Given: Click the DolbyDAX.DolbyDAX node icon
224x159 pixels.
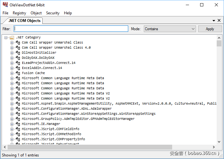Looking at the screenshot, I should click(18, 58).
